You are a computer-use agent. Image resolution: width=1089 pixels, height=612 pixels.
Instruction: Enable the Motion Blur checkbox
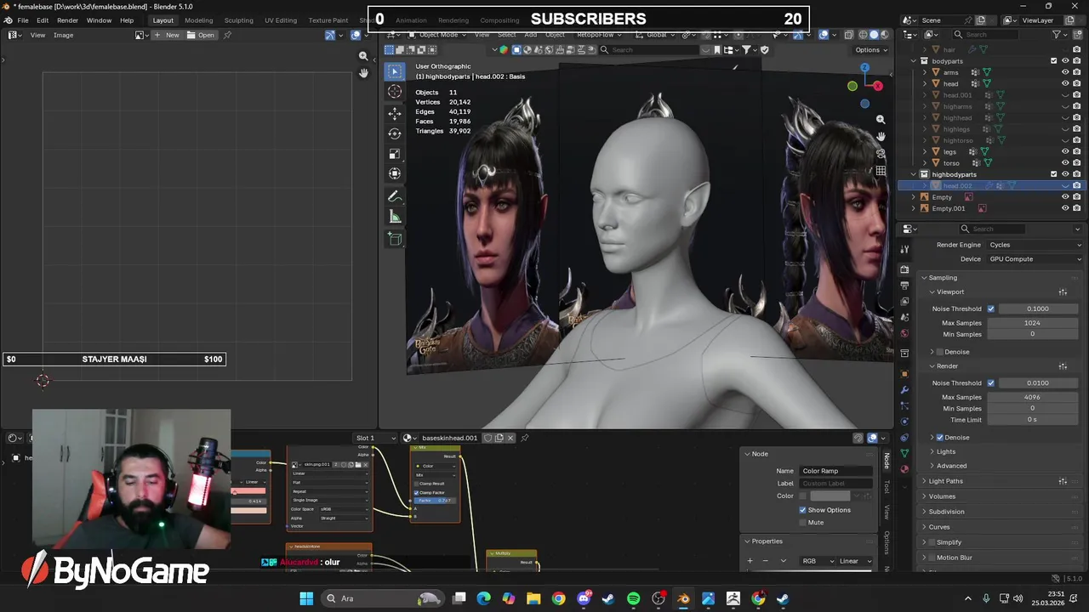932,558
